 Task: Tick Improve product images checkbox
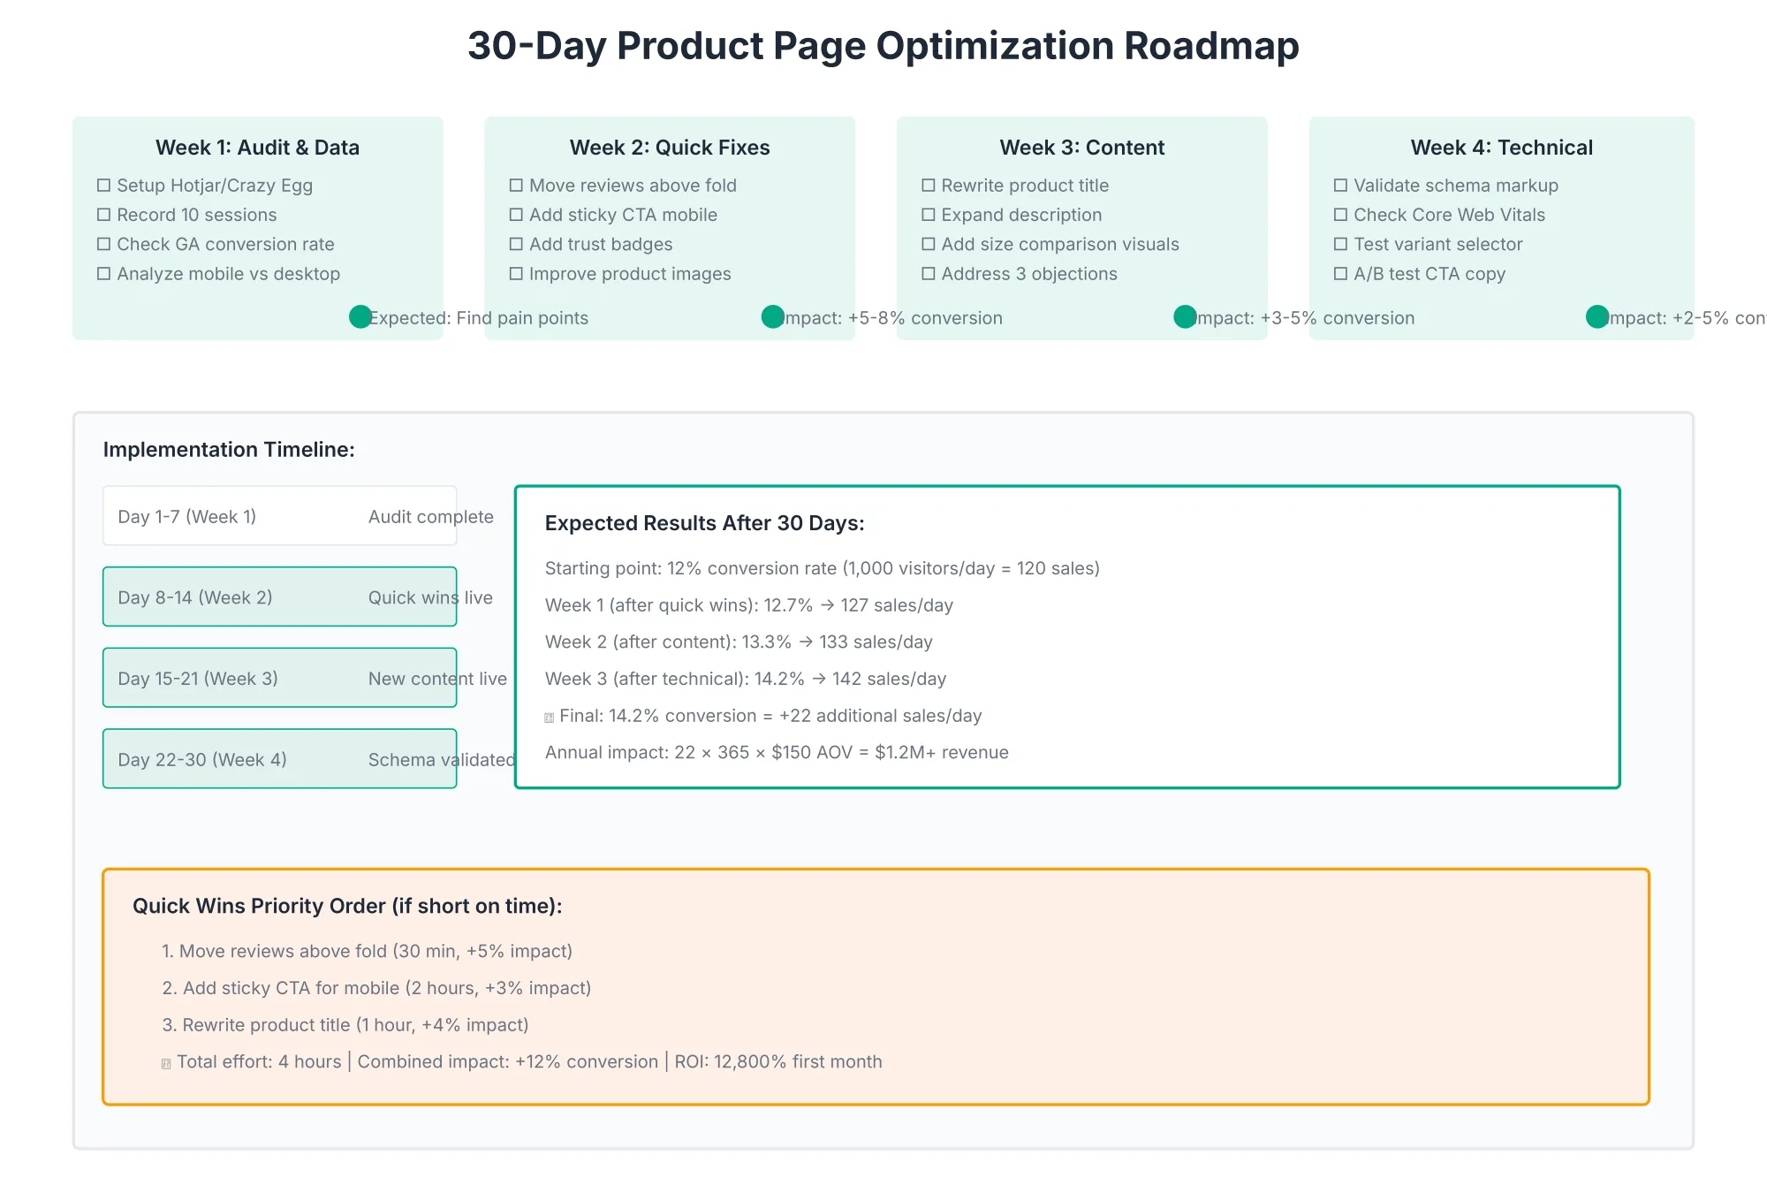(516, 274)
